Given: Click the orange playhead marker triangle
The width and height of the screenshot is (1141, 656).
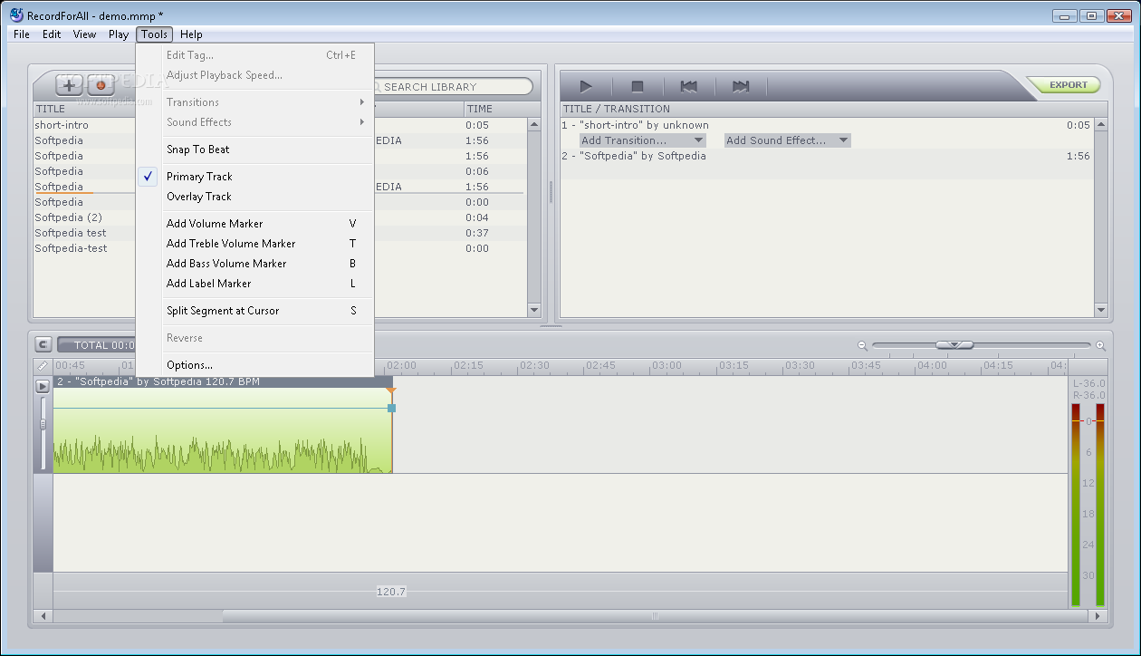Looking at the screenshot, I should click(x=391, y=391).
